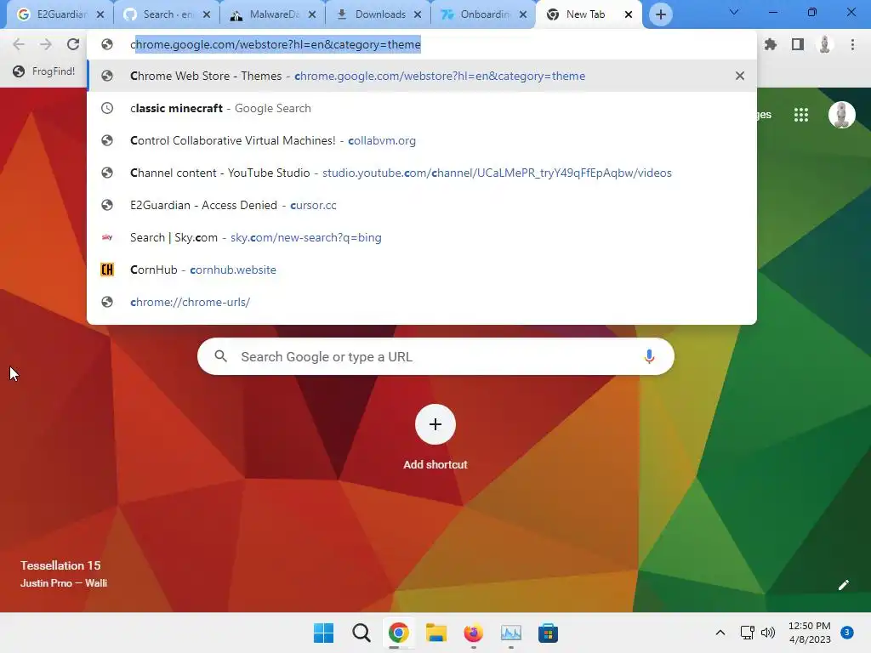871x653 pixels.
Task: Click the customize page pencil icon
Action: tap(843, 585)
